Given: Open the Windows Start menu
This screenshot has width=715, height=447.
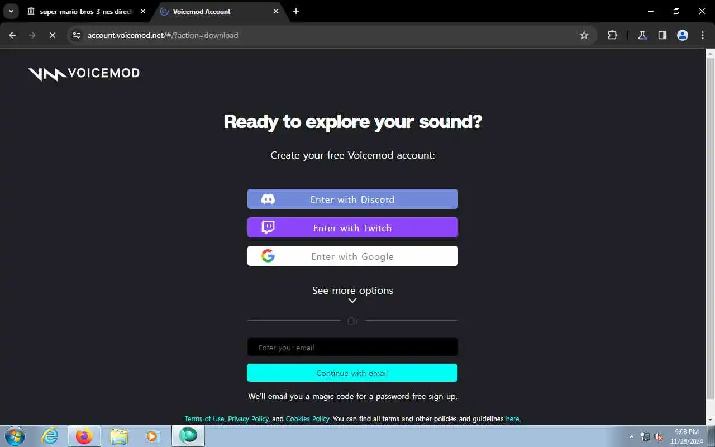Looking at the screenshot, I should click(15, 436).
